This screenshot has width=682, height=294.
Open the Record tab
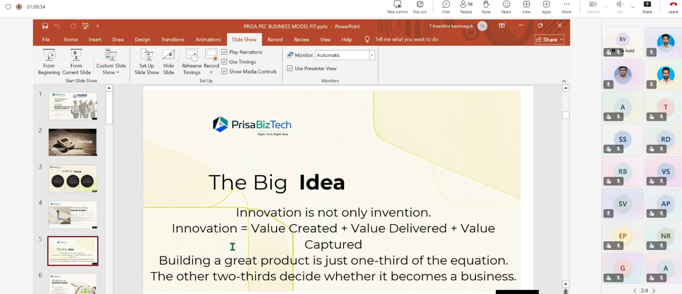275,40
